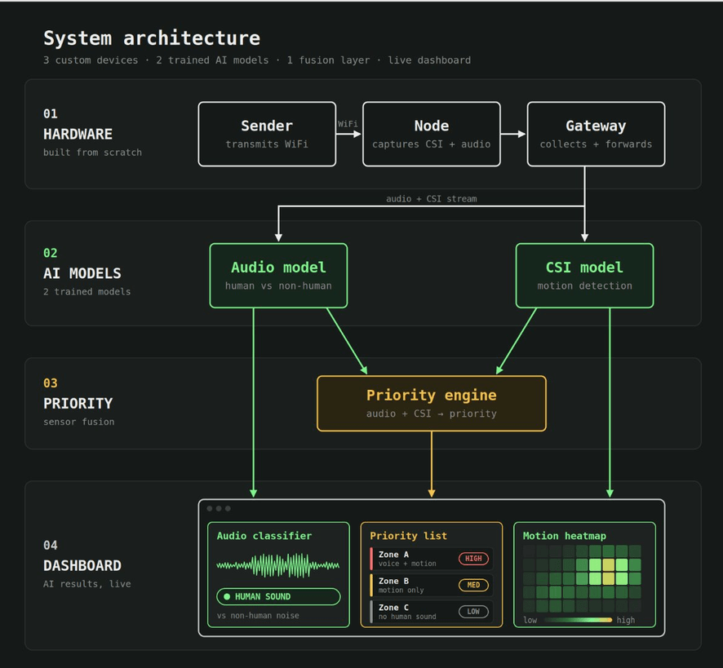723x668 pixels.
Task: Click 'AI results, live' subtitle
Action: tap(87, 584)
